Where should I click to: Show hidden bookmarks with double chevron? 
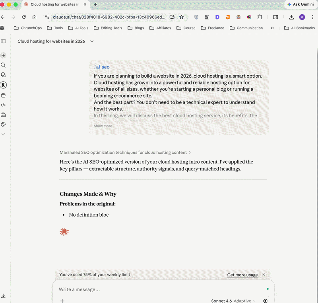[x=272, y=28]
